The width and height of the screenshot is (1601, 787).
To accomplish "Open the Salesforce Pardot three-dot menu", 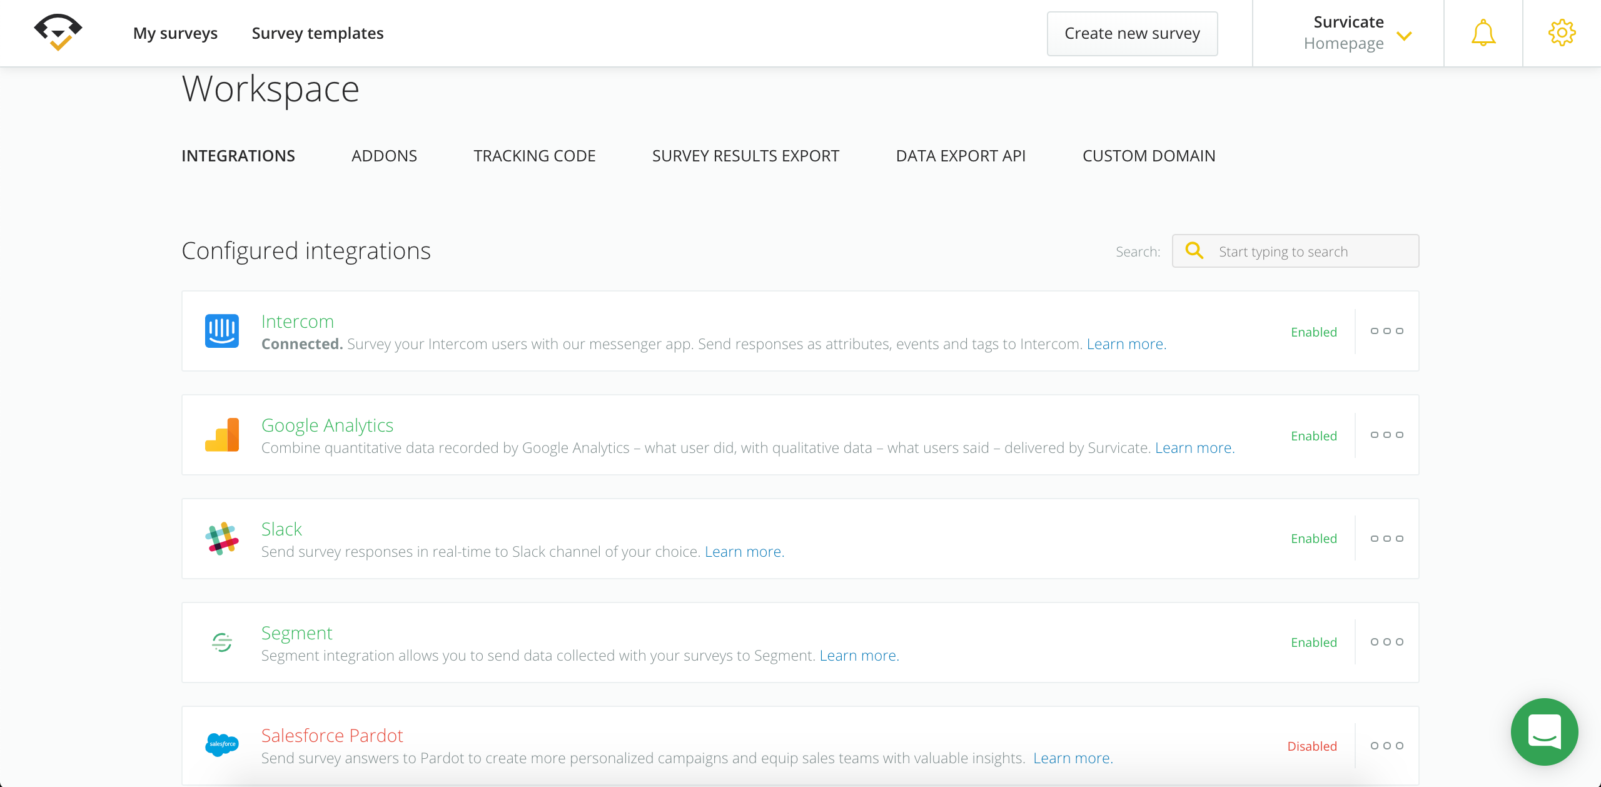I will tap(1386, 746).
